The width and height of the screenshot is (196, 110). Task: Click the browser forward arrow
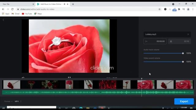point(8,9)
